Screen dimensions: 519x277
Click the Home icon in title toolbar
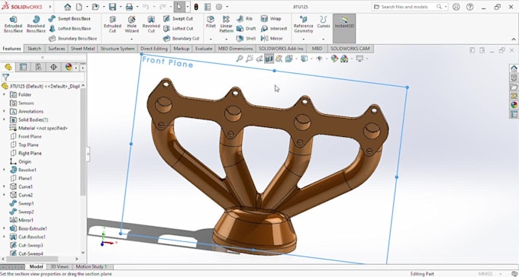[67, 7]
